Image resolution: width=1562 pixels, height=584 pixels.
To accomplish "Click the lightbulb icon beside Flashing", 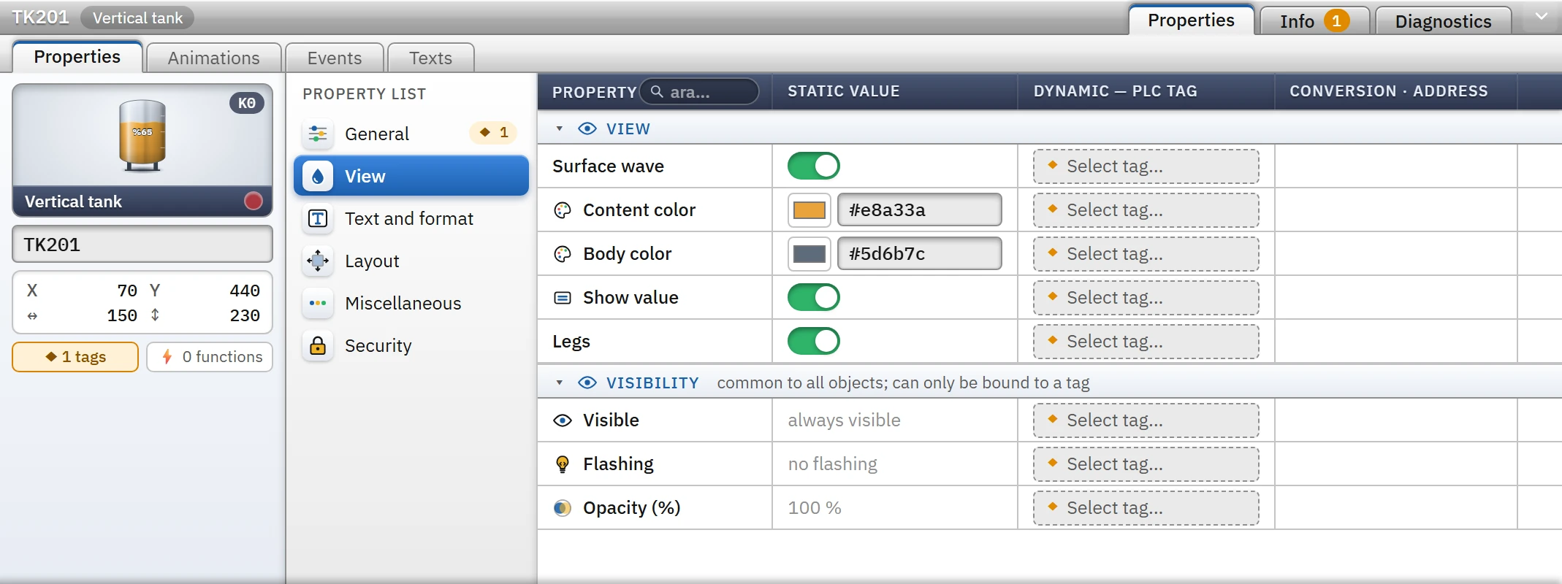I will click(563, 464).
